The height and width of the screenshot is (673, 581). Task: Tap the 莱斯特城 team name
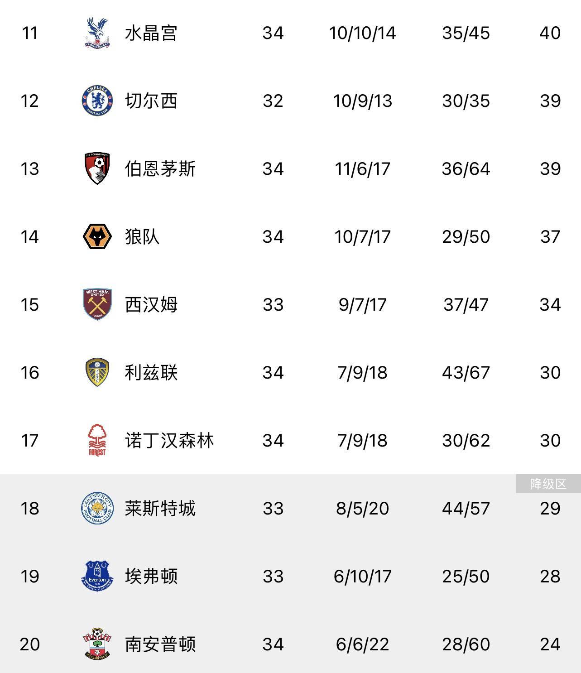pos(160,509)
